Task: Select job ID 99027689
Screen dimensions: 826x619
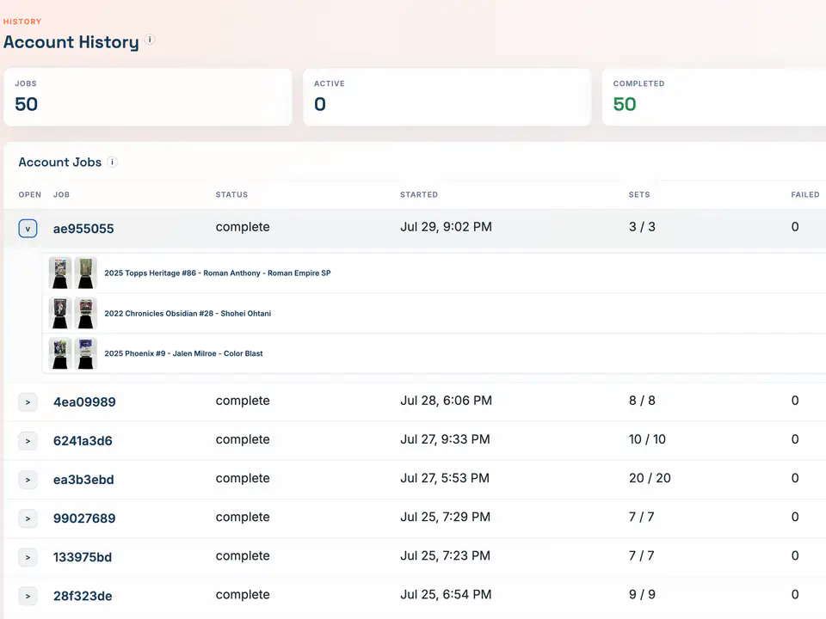Action: coord(84,518)
